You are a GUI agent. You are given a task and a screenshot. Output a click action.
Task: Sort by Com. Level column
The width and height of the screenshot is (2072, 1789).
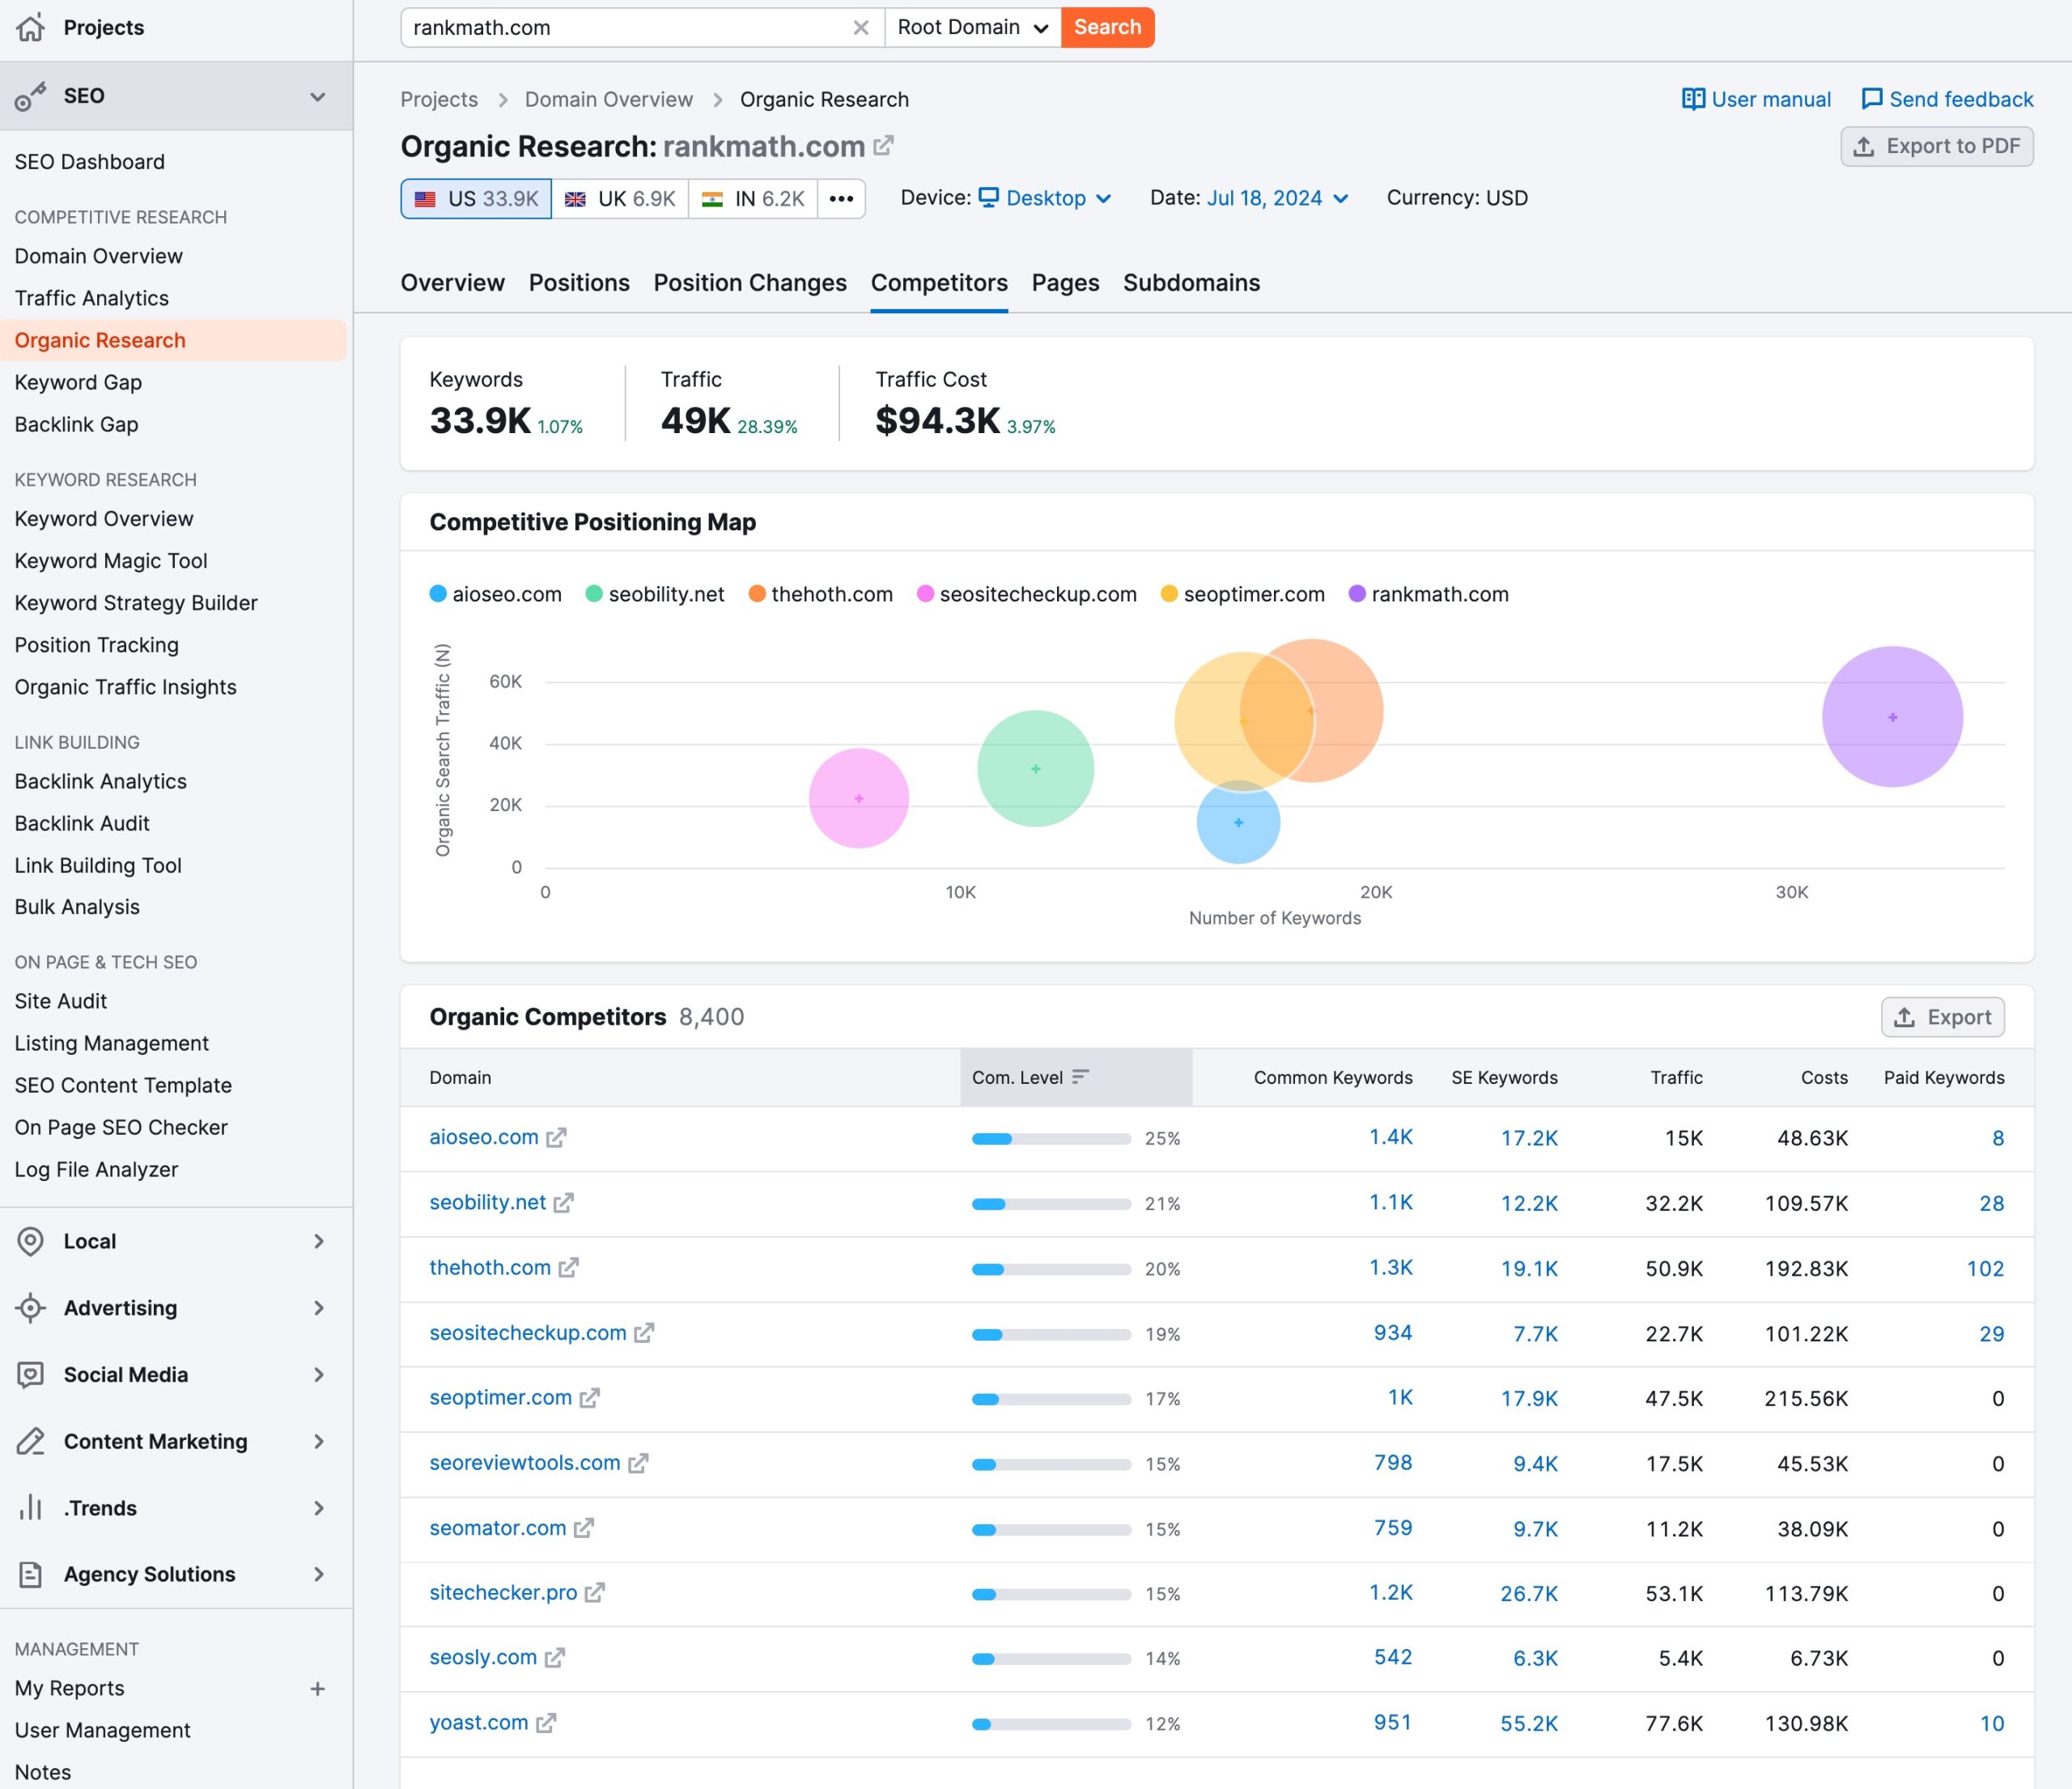1076,1077
